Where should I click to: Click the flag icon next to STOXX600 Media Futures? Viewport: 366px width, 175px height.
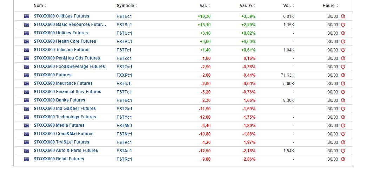click(27, 126)
